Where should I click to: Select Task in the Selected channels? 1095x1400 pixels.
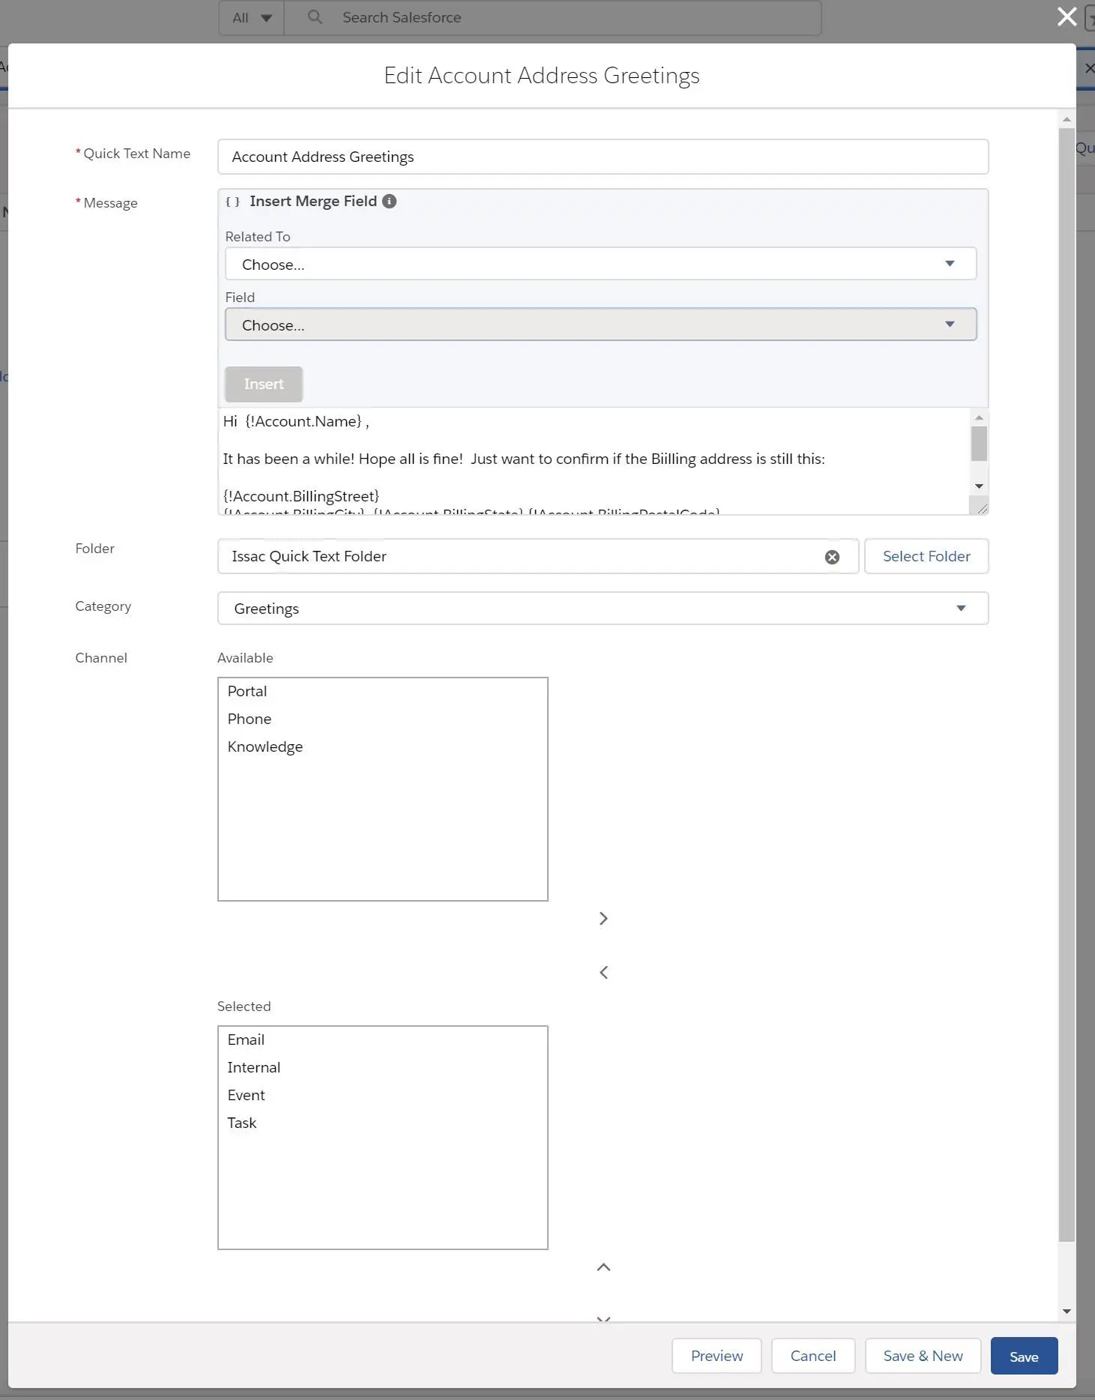pyautogui.click(x=382, y=1123)
